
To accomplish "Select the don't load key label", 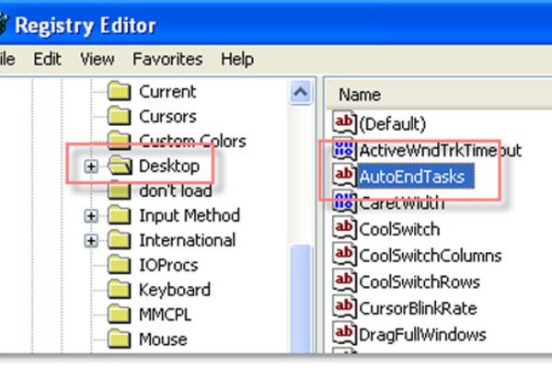I will (176, 191).
